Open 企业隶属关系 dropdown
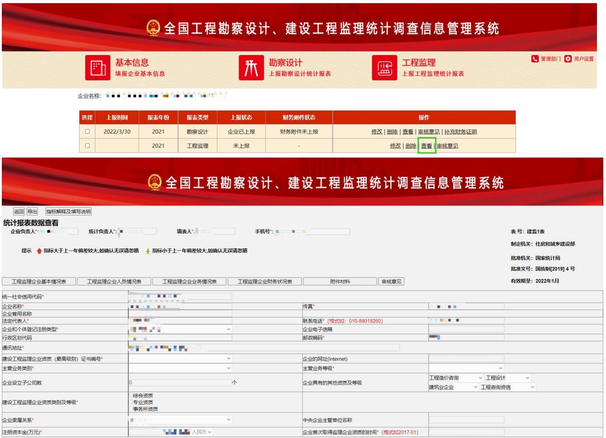 (180, 420)
